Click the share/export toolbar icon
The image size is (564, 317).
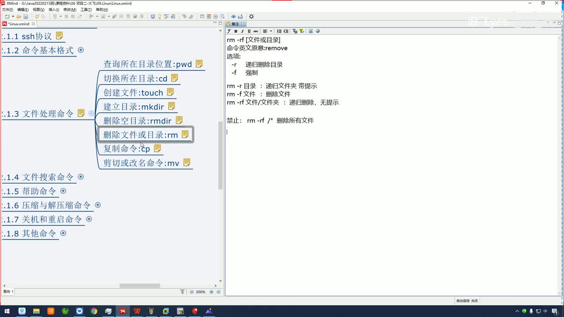click(x=241, y=17)
